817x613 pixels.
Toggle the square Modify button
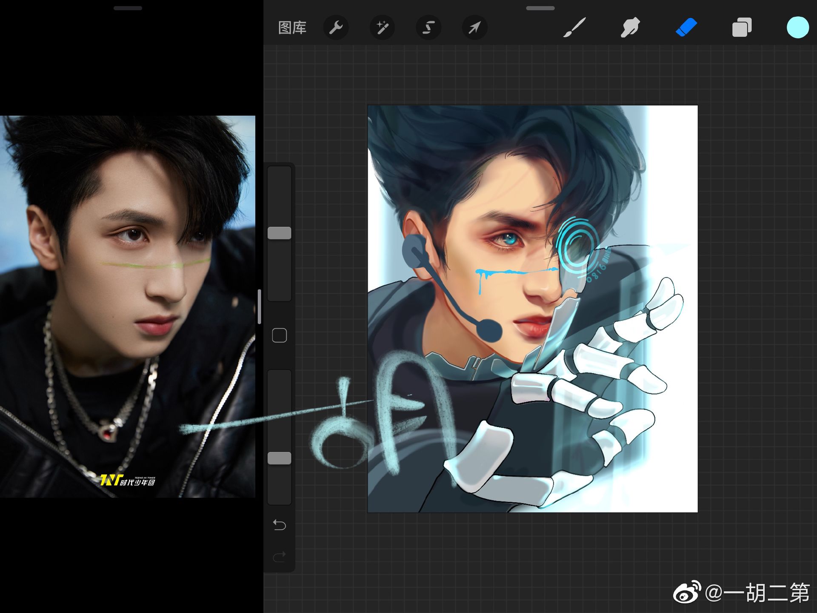279,335
